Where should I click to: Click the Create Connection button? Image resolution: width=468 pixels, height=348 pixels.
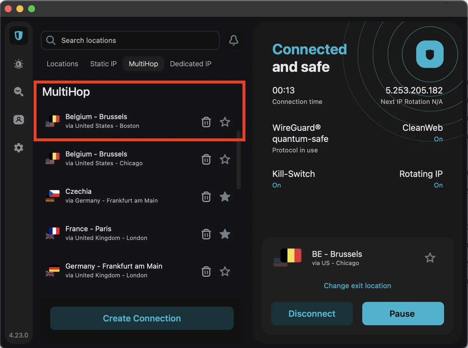(142, 318)
